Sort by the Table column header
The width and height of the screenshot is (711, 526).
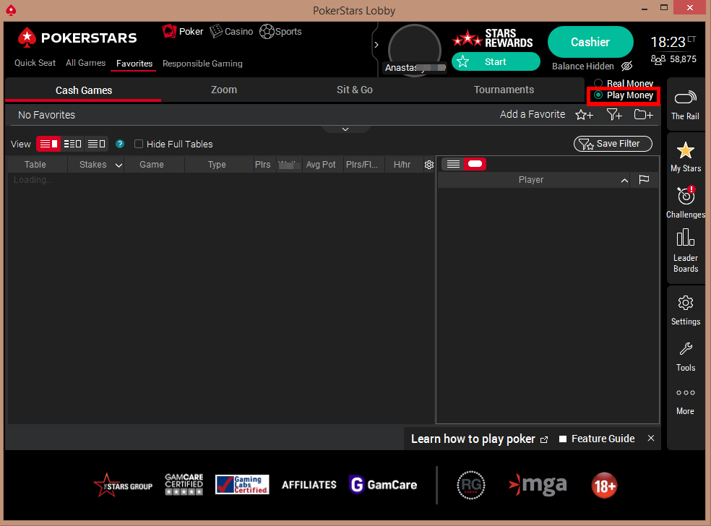(35, 165)
